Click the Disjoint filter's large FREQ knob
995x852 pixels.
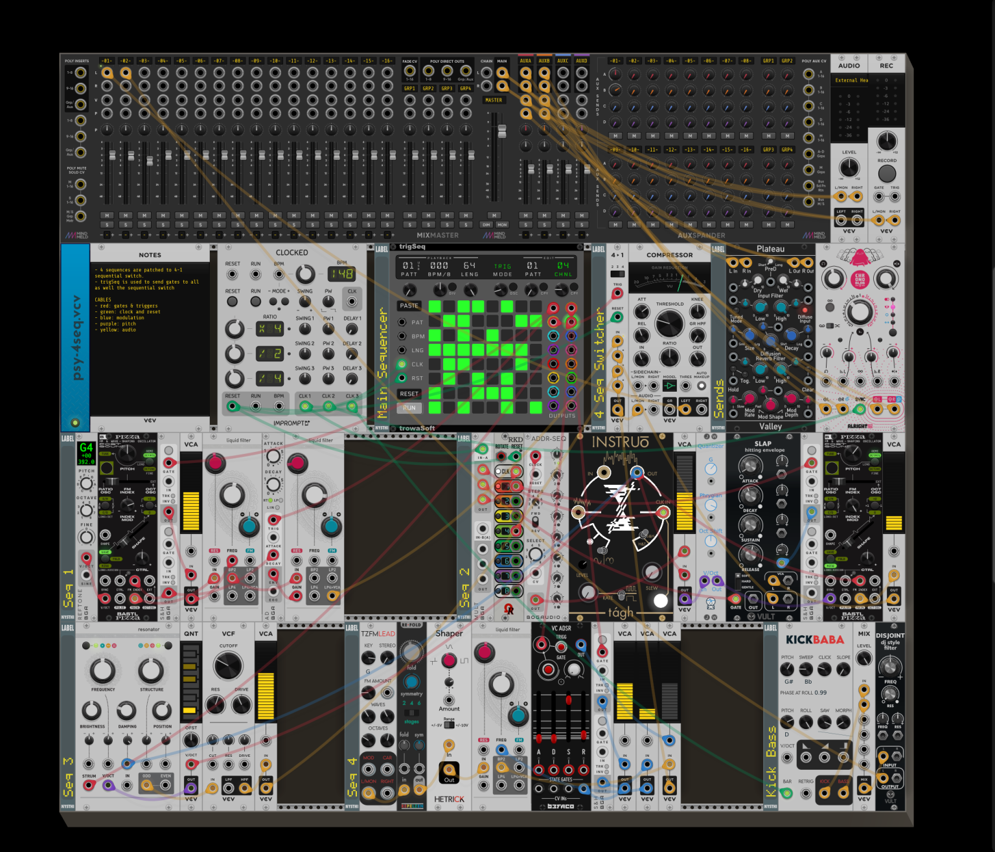(x=889, y=666)
